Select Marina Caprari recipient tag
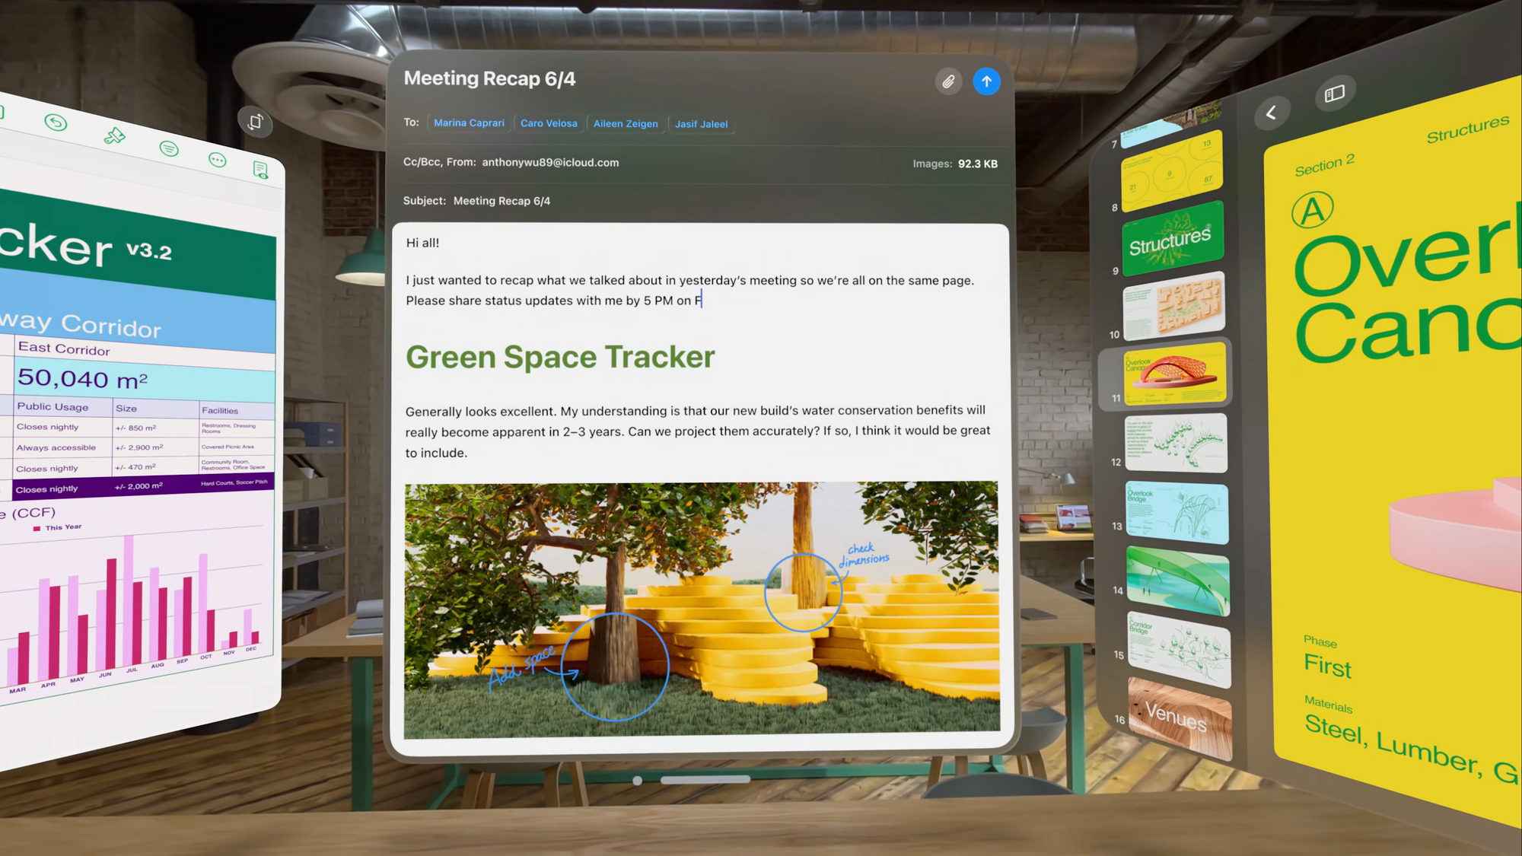The width and height of the screenshot is (1522, 856). pos(468,123)
